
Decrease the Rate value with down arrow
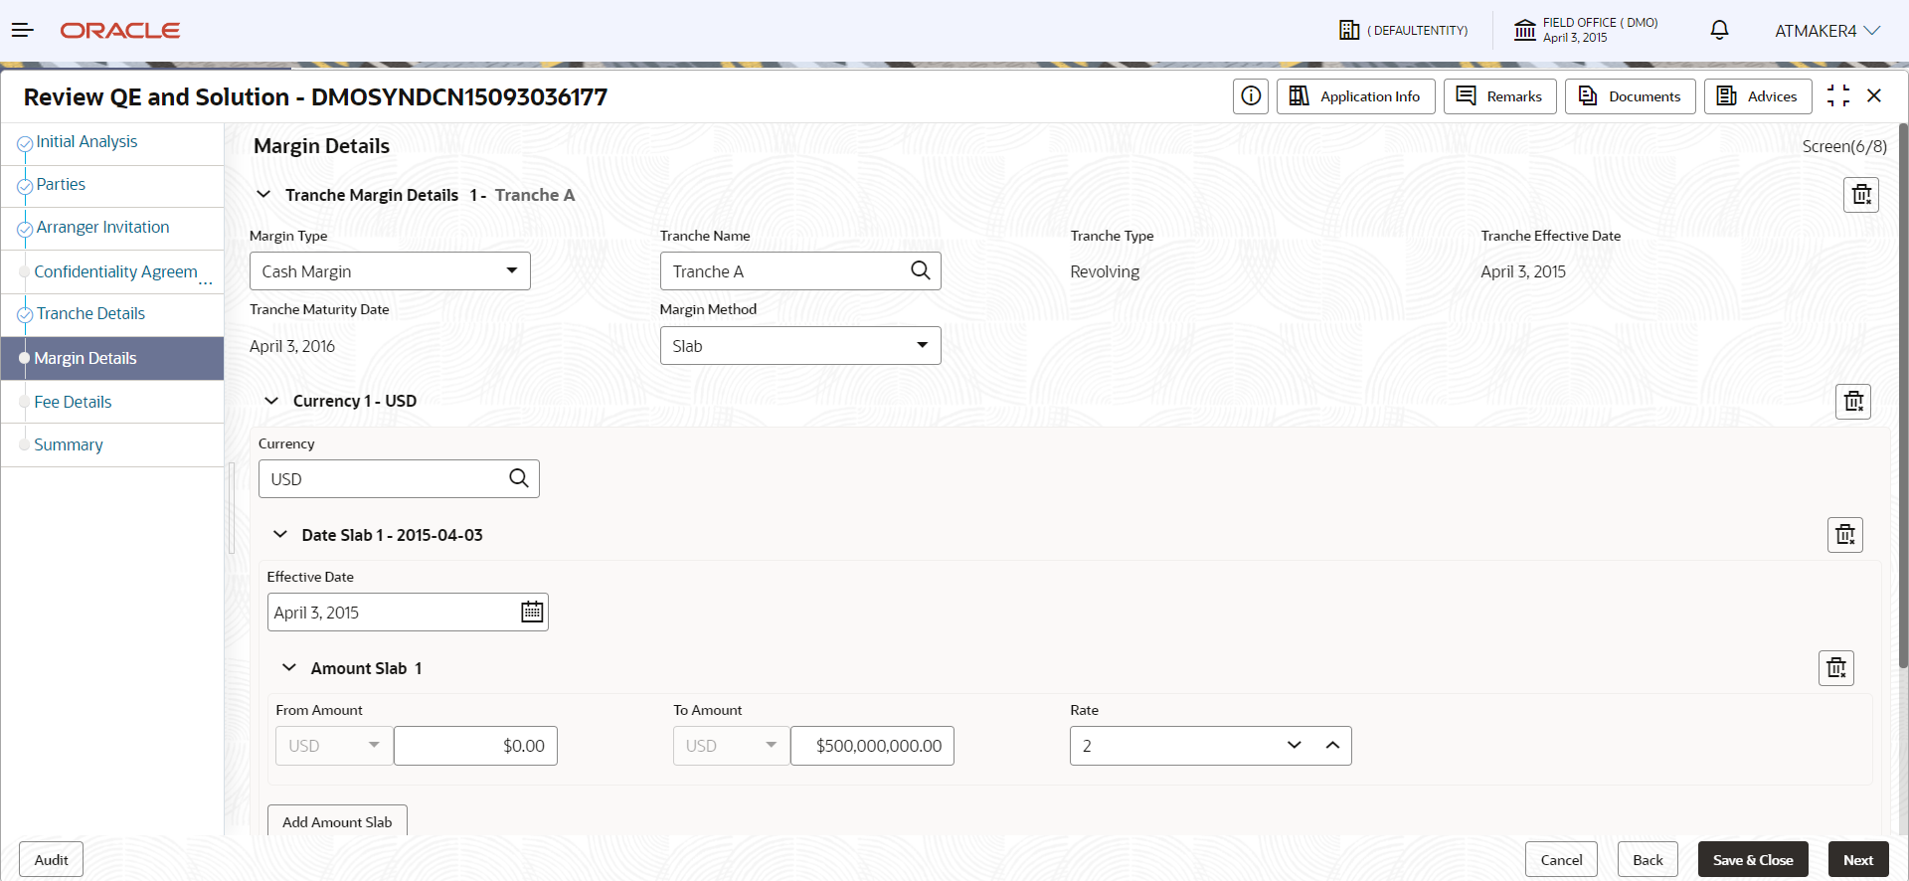[1294, 746]
